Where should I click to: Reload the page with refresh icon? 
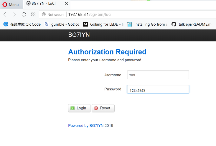[x=24, y=14]
